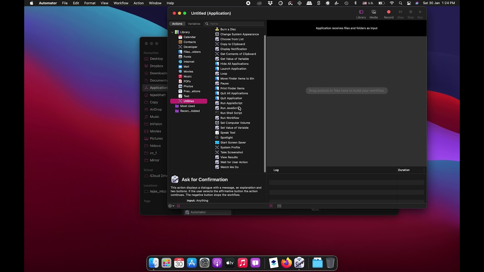Select Run Shell Script action

click(231, 113)
